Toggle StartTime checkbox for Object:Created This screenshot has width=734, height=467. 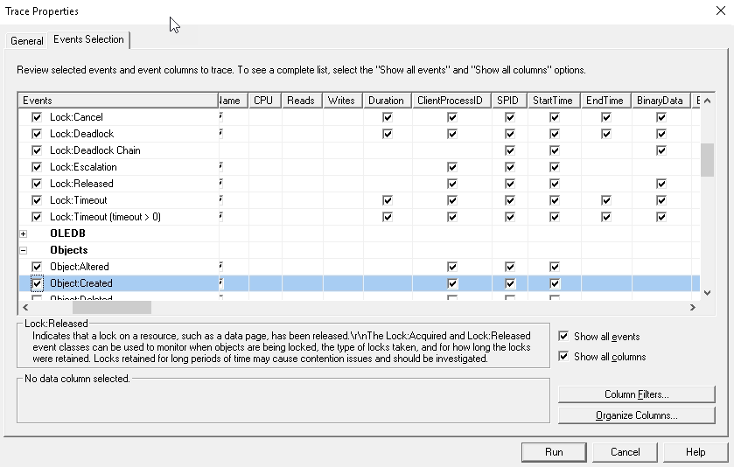click(x=555, y=283)
